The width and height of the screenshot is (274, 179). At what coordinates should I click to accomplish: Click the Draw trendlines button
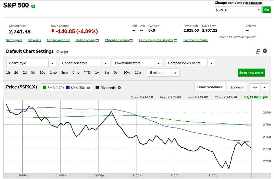(210, 87)
